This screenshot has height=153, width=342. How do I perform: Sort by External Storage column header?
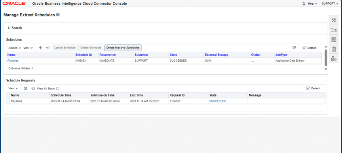[x=217, y=55]
